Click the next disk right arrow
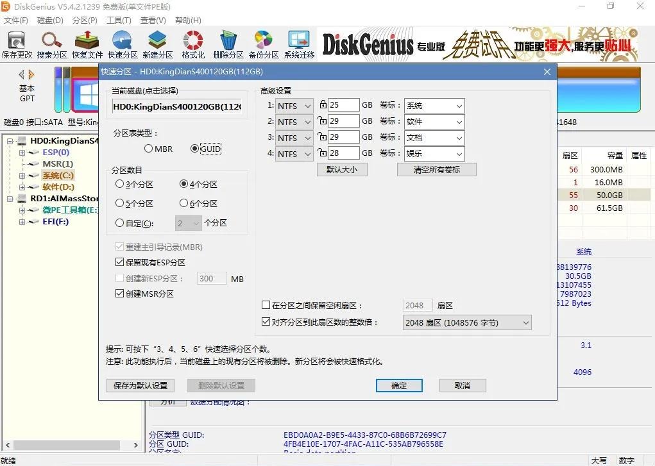This screenshot has width=655, height=466. coord(31,74)
